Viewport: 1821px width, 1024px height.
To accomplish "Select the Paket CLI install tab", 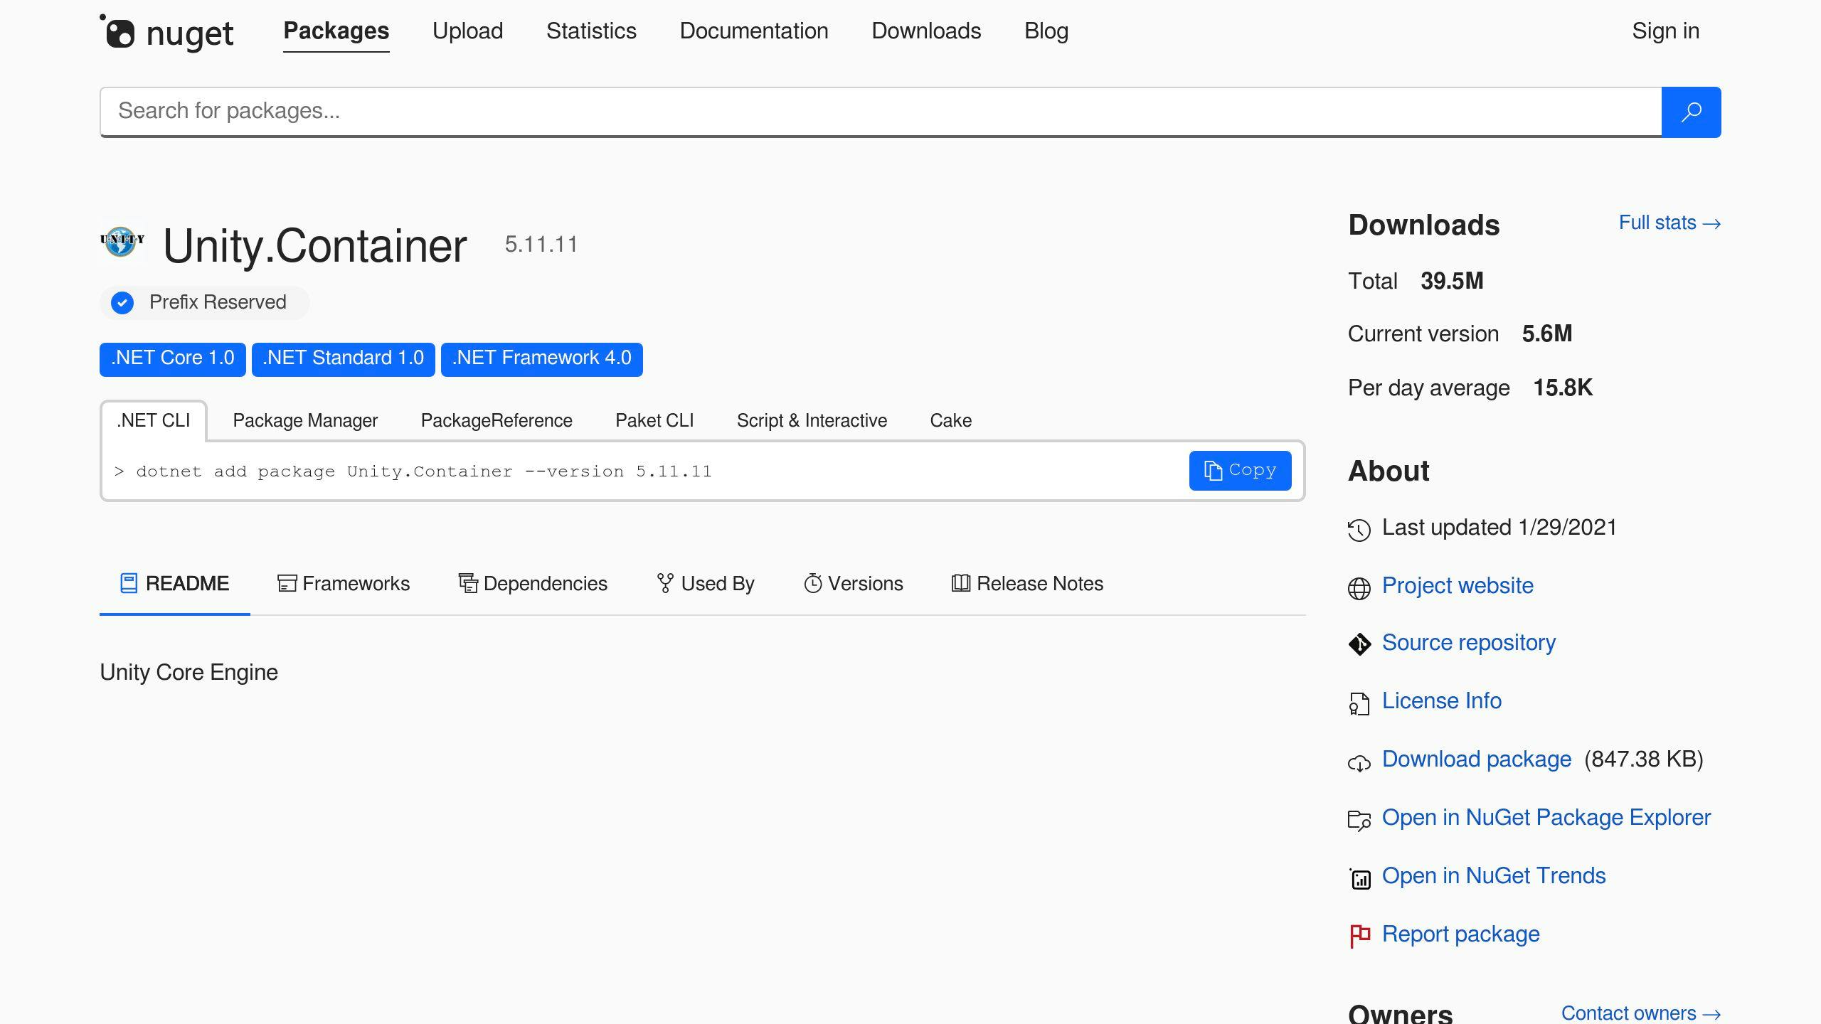I will click(x=654, y=421).
